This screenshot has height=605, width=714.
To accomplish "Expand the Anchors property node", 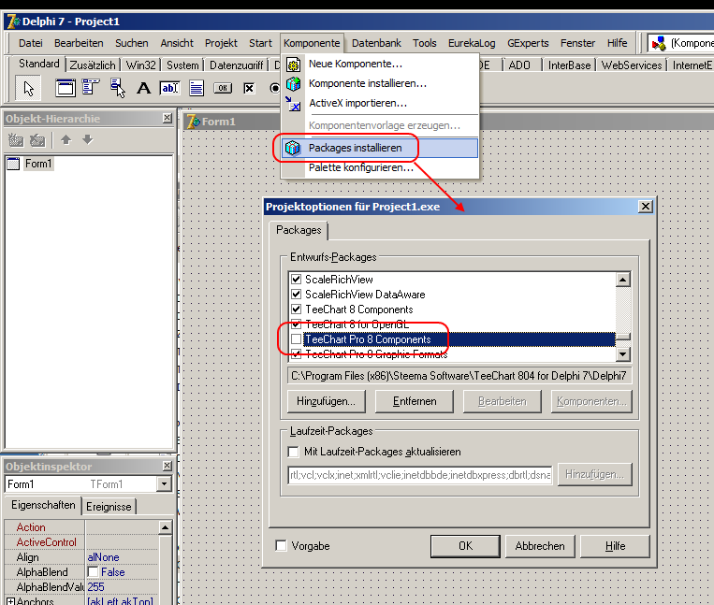I will [10, 601].
